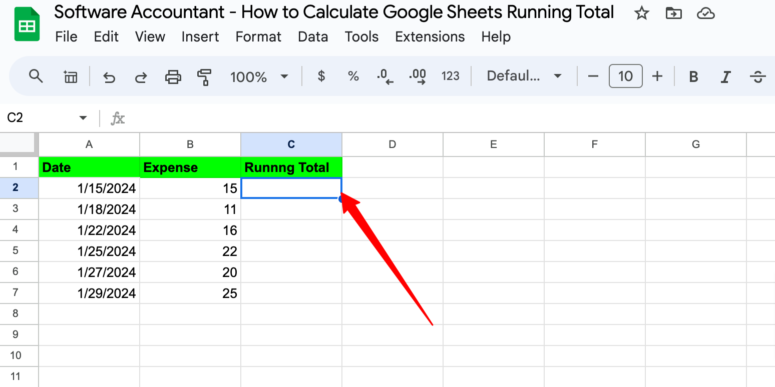Select the cell with 1/15/2024
775x387 pixels.
89,188
